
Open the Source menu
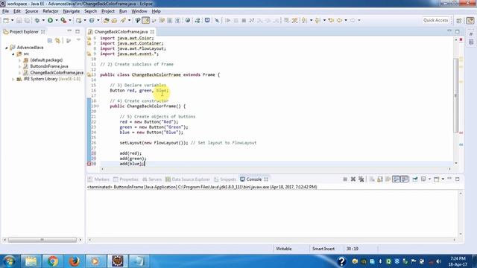point(31,11)
